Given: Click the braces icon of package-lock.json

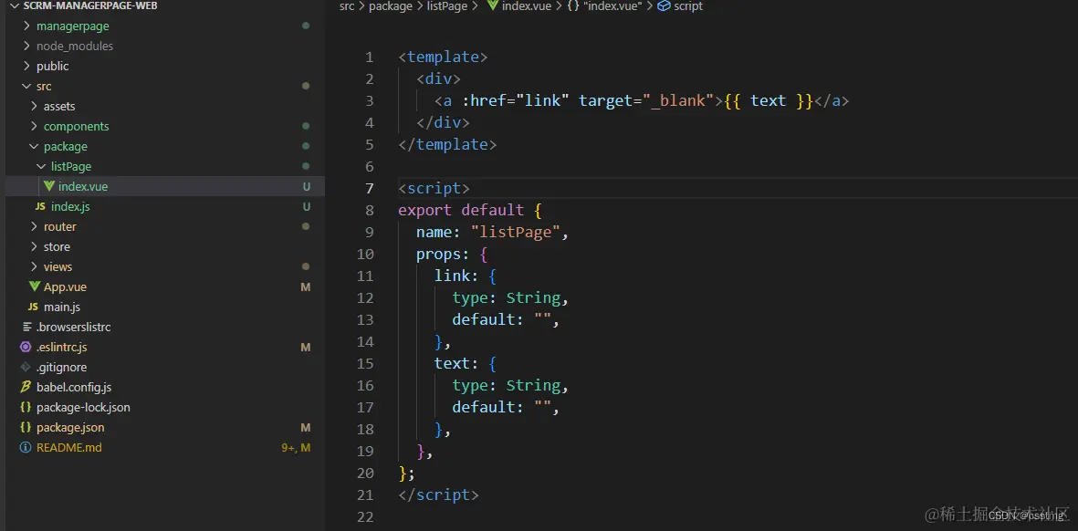Looking at the screenshot, I should [x=26, y=407].
